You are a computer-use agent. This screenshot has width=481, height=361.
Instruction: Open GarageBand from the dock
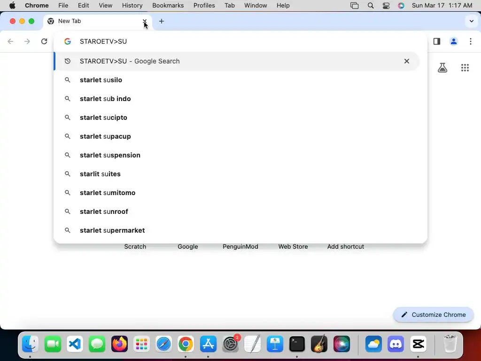click(x=319, y=344)
